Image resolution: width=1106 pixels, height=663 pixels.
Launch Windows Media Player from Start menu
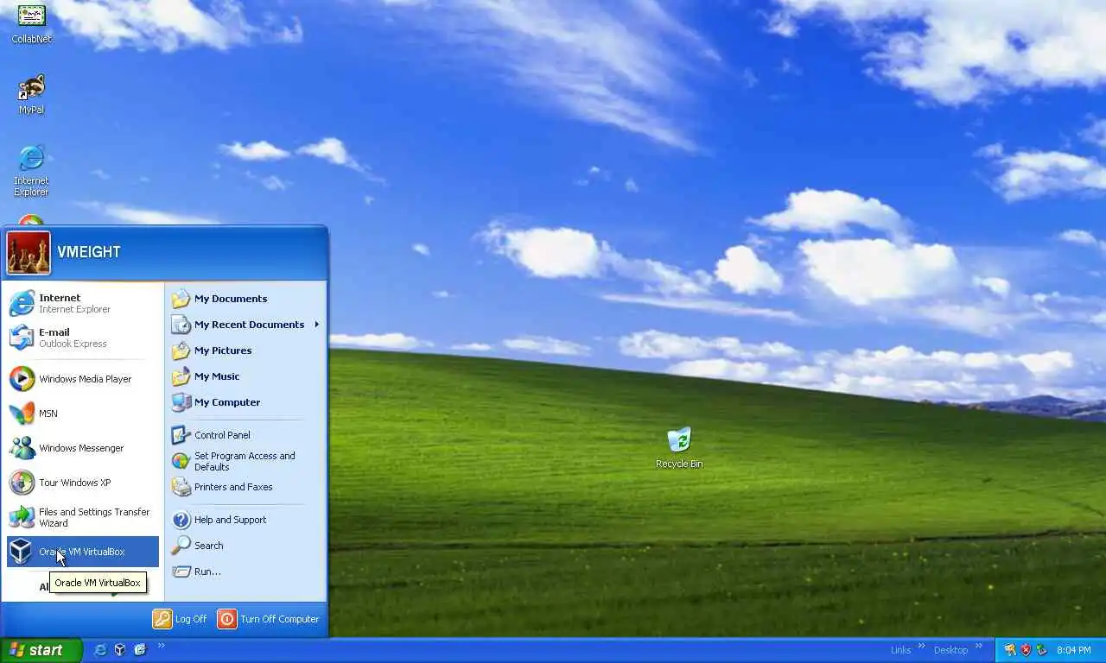83,379
